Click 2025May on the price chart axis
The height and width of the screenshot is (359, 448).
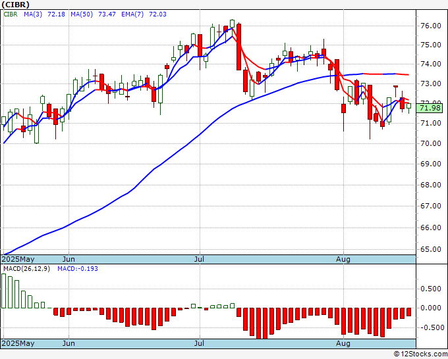pyautogui.click(x=18, y=259)
